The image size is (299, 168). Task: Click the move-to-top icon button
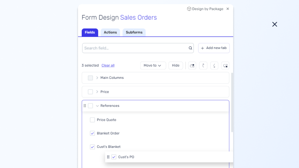(192, 65)
